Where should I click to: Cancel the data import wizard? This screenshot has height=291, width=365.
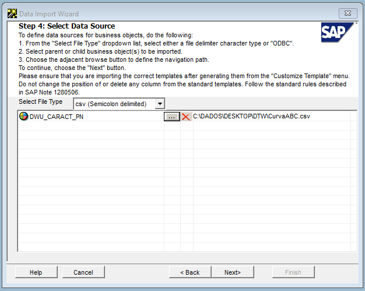[83, 272]
